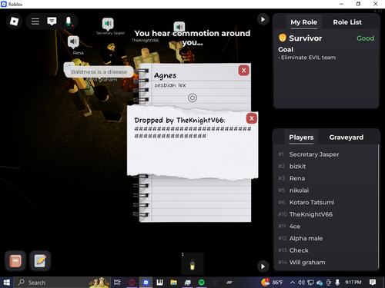Click the target circle on notebook
The image size is (385, 288).
[192, 98]
